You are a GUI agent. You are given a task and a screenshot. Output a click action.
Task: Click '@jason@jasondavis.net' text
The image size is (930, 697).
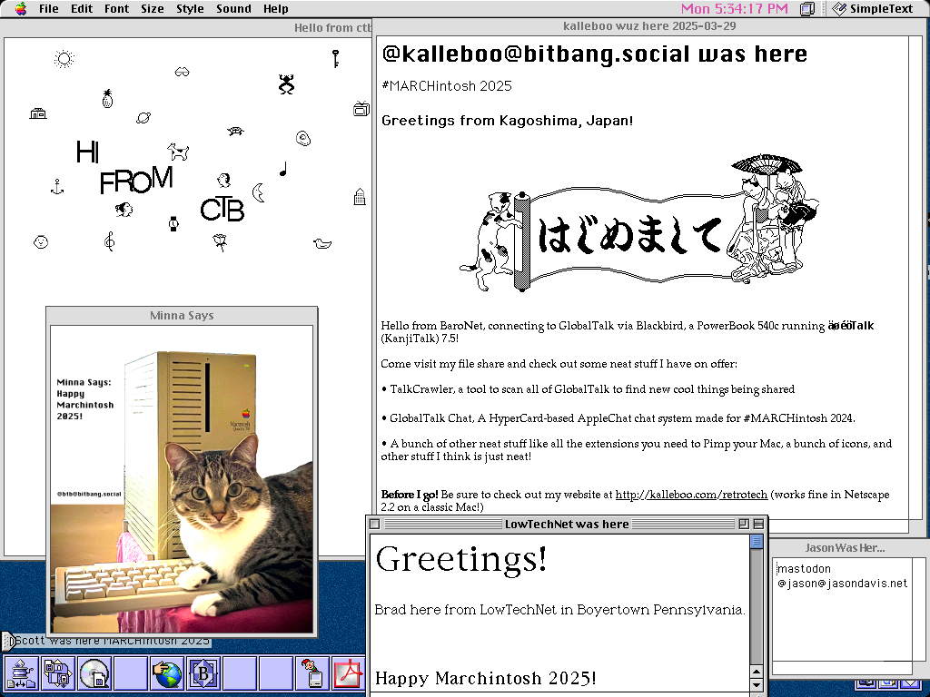click(x=842, y=584)
